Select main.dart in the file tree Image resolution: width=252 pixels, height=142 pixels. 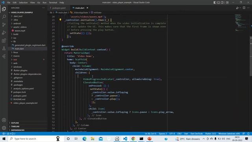(x=19, y=49)
